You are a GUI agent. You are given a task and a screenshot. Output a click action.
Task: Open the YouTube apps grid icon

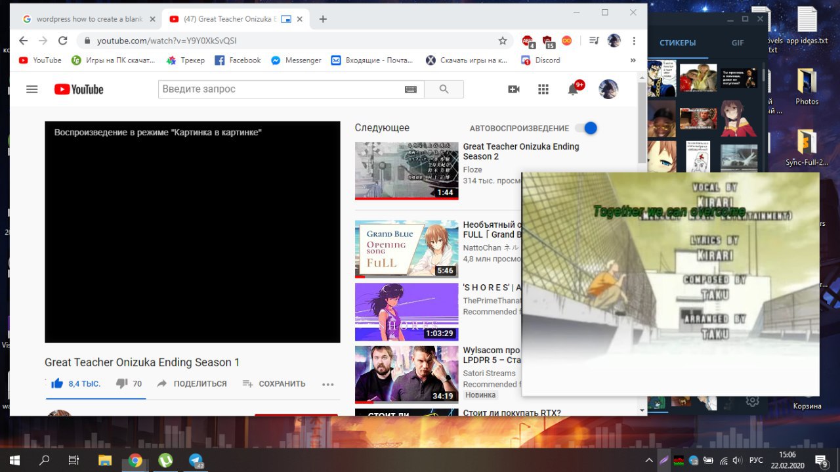543,89
